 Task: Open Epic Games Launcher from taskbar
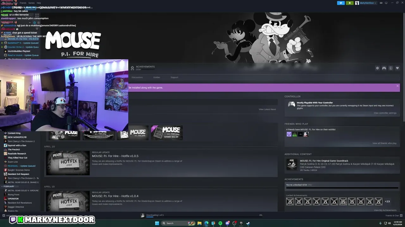(241, 223)
